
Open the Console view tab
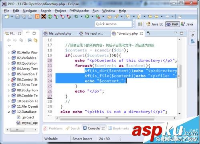(x=94, y=128)
